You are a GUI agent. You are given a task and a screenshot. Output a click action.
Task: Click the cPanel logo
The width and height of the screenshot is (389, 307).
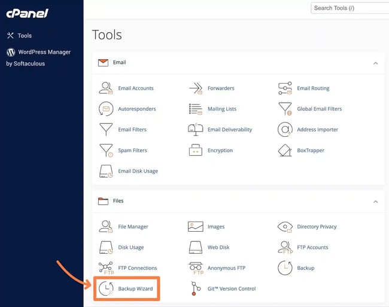[27, 13]
